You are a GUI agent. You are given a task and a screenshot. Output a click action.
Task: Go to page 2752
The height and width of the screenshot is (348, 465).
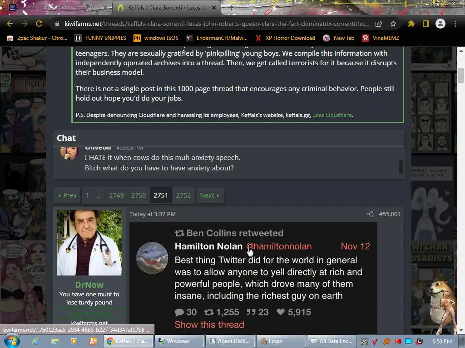(183, 195)
